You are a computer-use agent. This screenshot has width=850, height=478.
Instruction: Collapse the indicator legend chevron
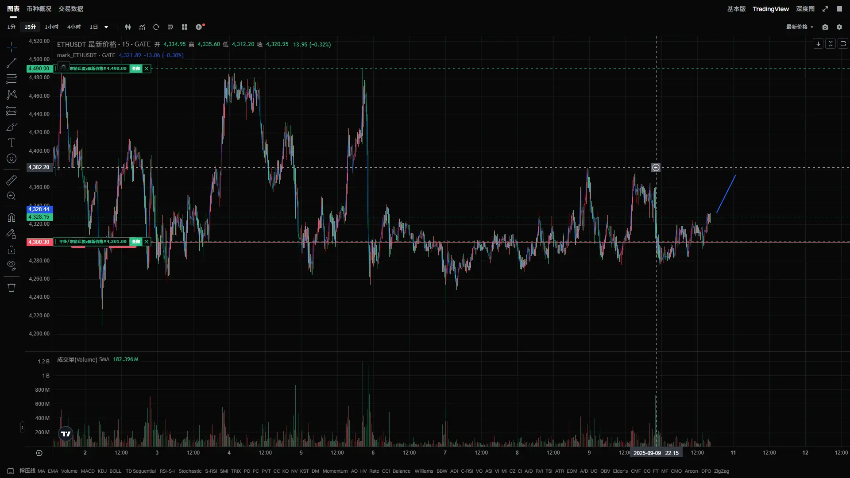click(63, 66)
